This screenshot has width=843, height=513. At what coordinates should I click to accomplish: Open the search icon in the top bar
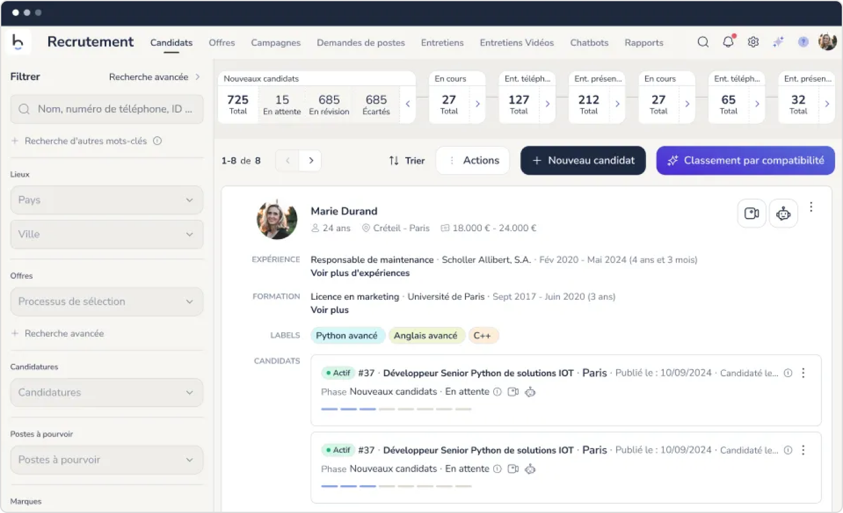(703, 42)
